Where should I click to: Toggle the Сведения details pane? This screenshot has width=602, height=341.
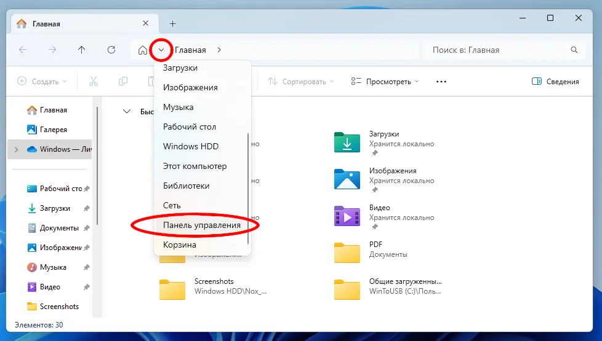[x=555, y=81]
